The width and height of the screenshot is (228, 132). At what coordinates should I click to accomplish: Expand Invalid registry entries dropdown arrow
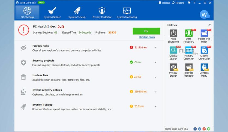click(155, 92)
